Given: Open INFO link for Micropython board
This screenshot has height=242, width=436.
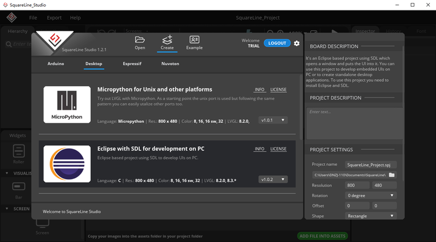Looking at the screenshot, I should (x=259, y=90).
